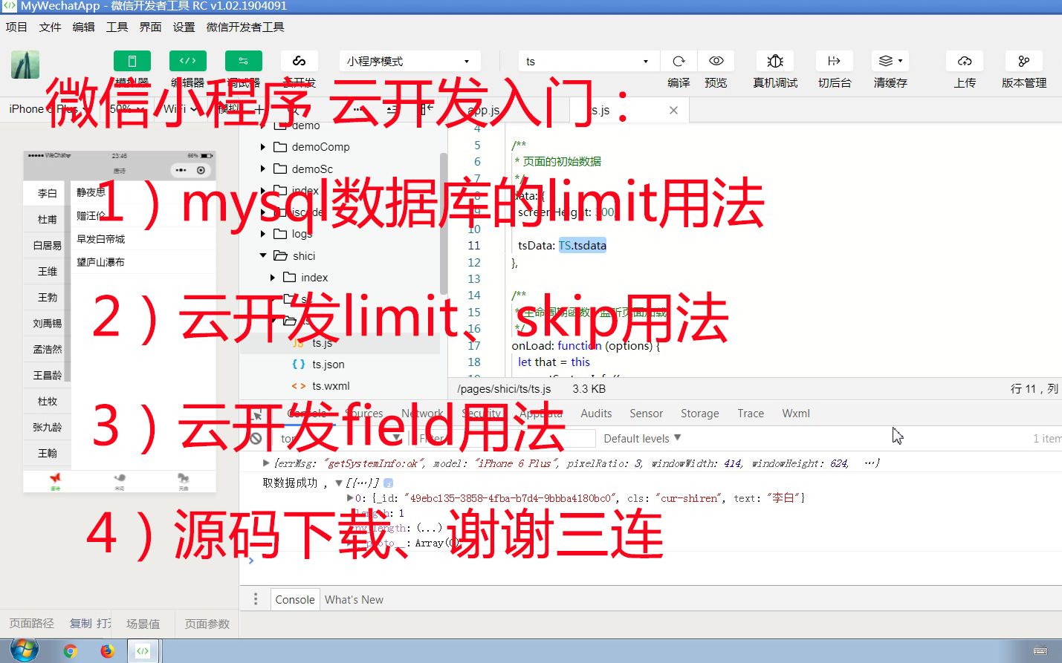
Task: Click the red butterfly tab icon
Action: coord(55,479)
